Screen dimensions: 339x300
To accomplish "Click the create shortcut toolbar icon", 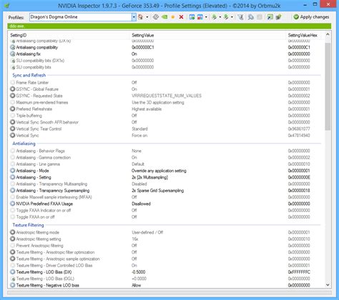I will [270, 17].
